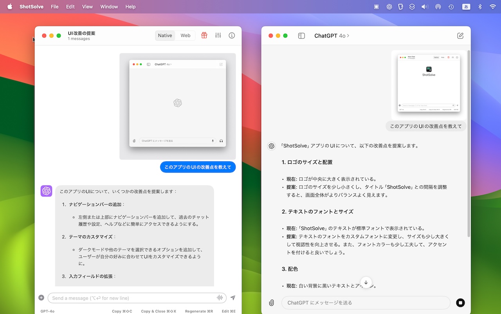Click the wallet-shaped menu bar icon
Screen dimensions: 501x314
pyautogui.click(x=400, y=7)
